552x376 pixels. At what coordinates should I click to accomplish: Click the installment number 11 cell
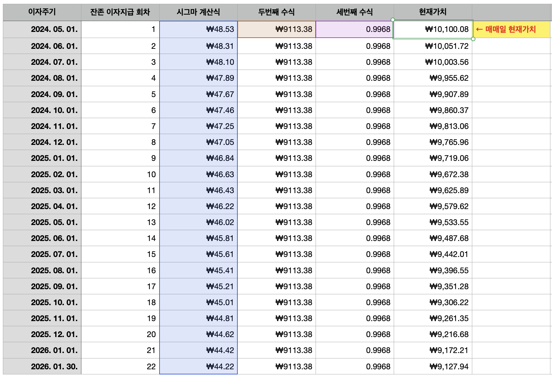120,190
